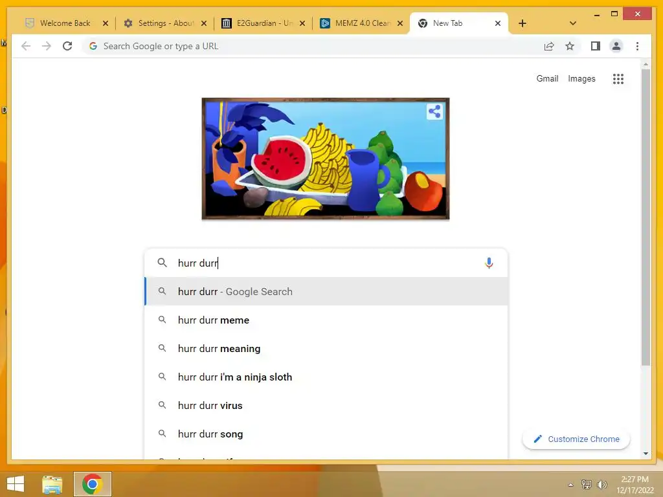Open File Explorer from the taskbar

click(x=52, y=484)
